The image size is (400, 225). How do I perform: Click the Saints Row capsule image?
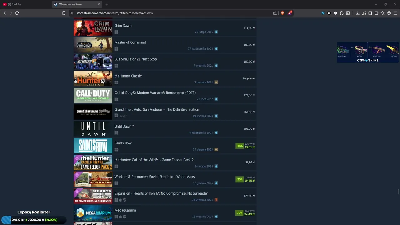coord(93,146)
